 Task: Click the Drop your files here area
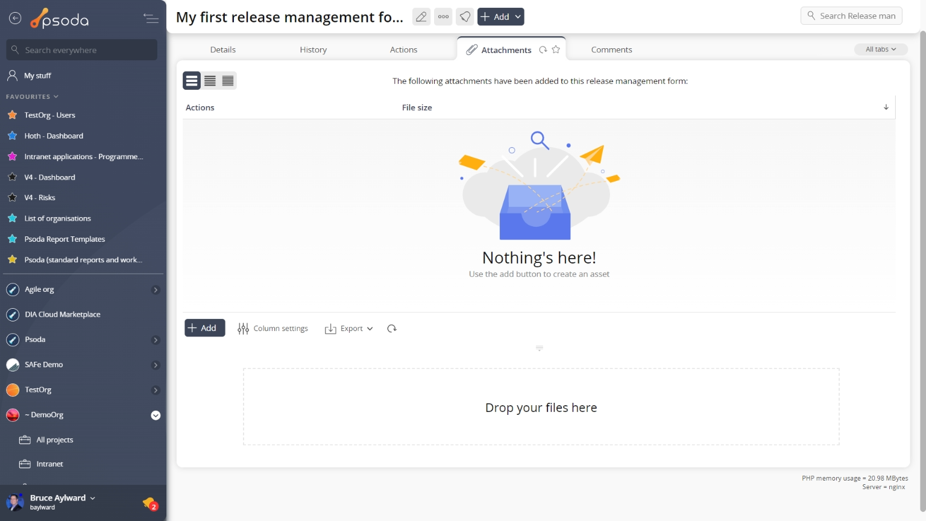(541, 407)
